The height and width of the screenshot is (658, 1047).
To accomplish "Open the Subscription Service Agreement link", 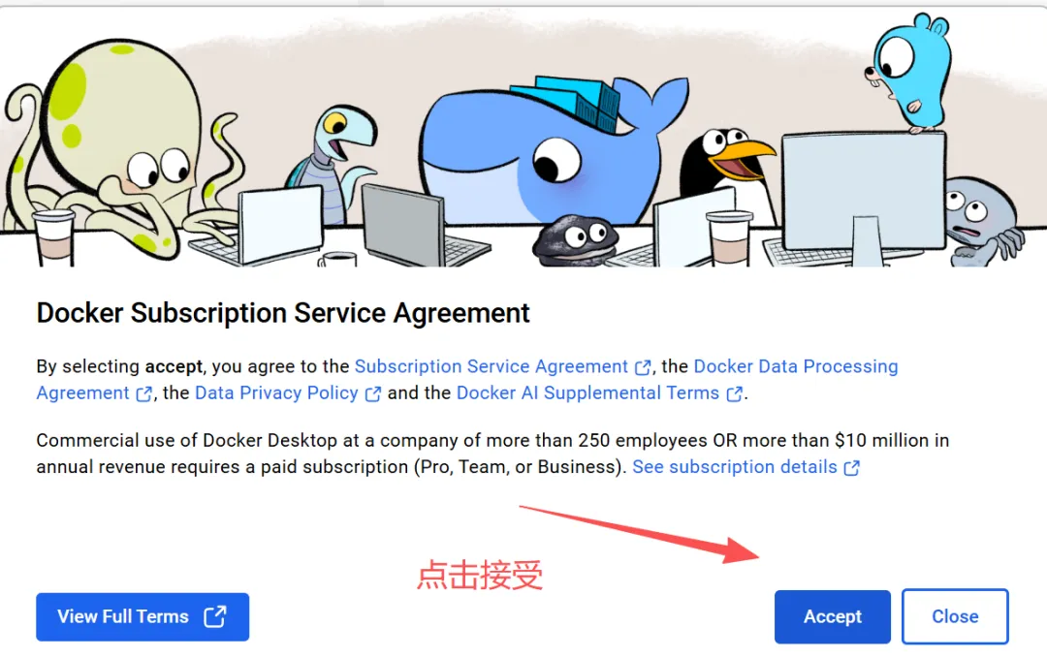I will [491, 366].
